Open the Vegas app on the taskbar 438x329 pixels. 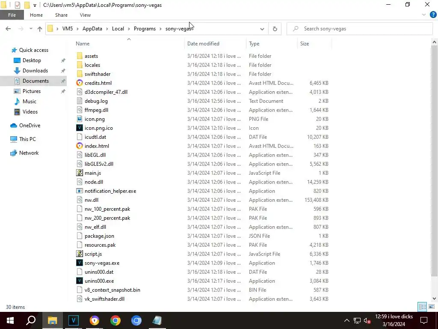pyautogui.click(x=74, y=320)
